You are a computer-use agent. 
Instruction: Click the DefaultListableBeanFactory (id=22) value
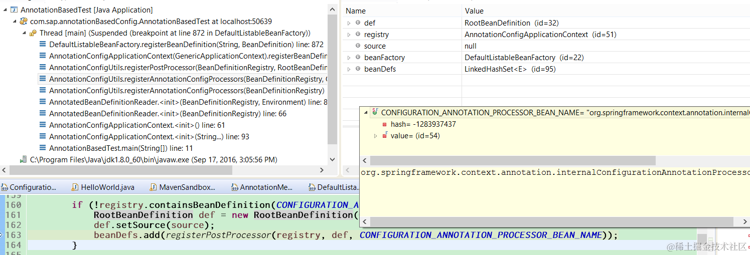[524, 58]
